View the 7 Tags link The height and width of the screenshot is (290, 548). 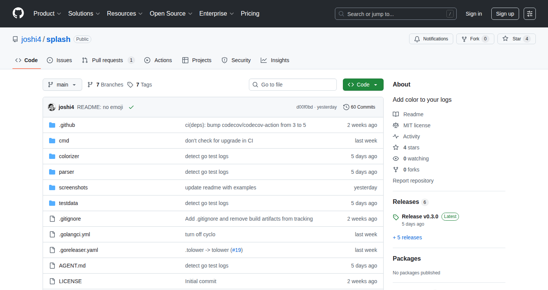[140, 85]
